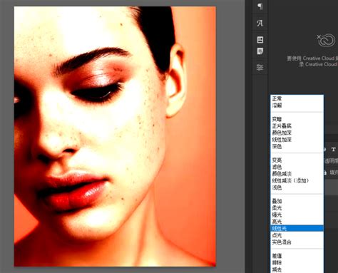Open the Glyphs panel icon
The height and width of the screenshot is (273, 338).
point(260,24)
